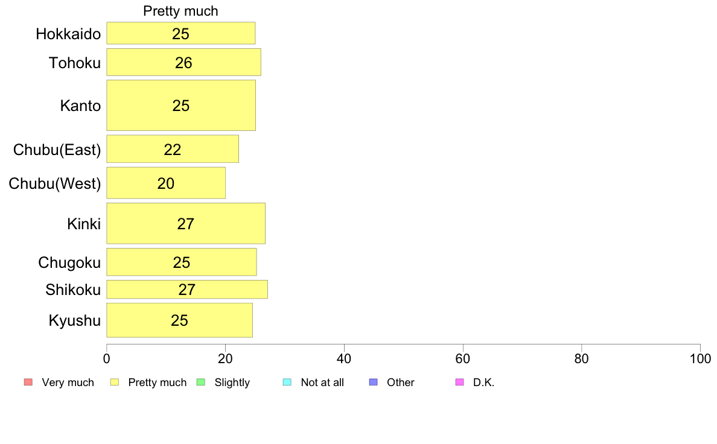
Task: Click the red Very much legend swatch
Action: coord(28,382)
